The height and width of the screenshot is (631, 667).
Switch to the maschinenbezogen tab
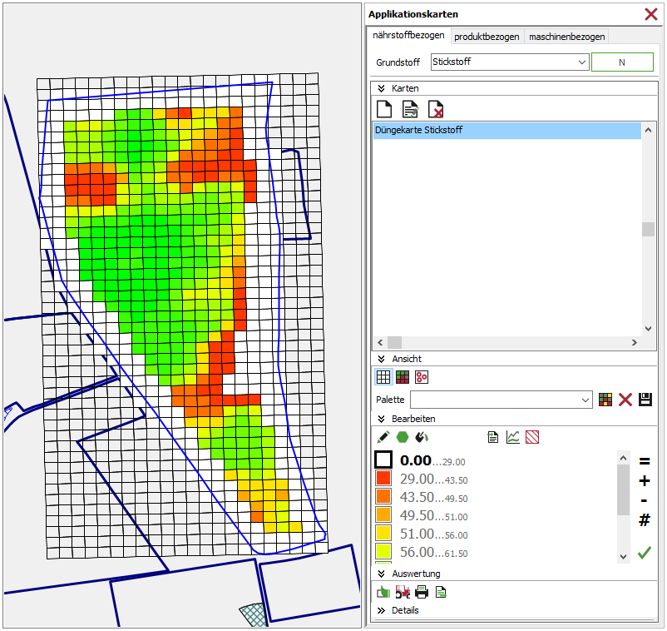point(567,37)
